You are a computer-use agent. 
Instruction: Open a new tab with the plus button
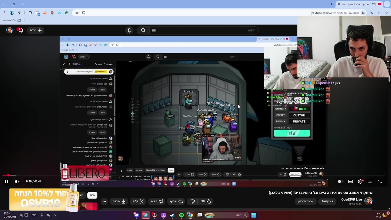pos(331,4)
